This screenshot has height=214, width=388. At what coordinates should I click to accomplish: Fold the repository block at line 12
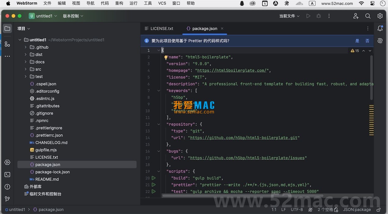[159, 124]
